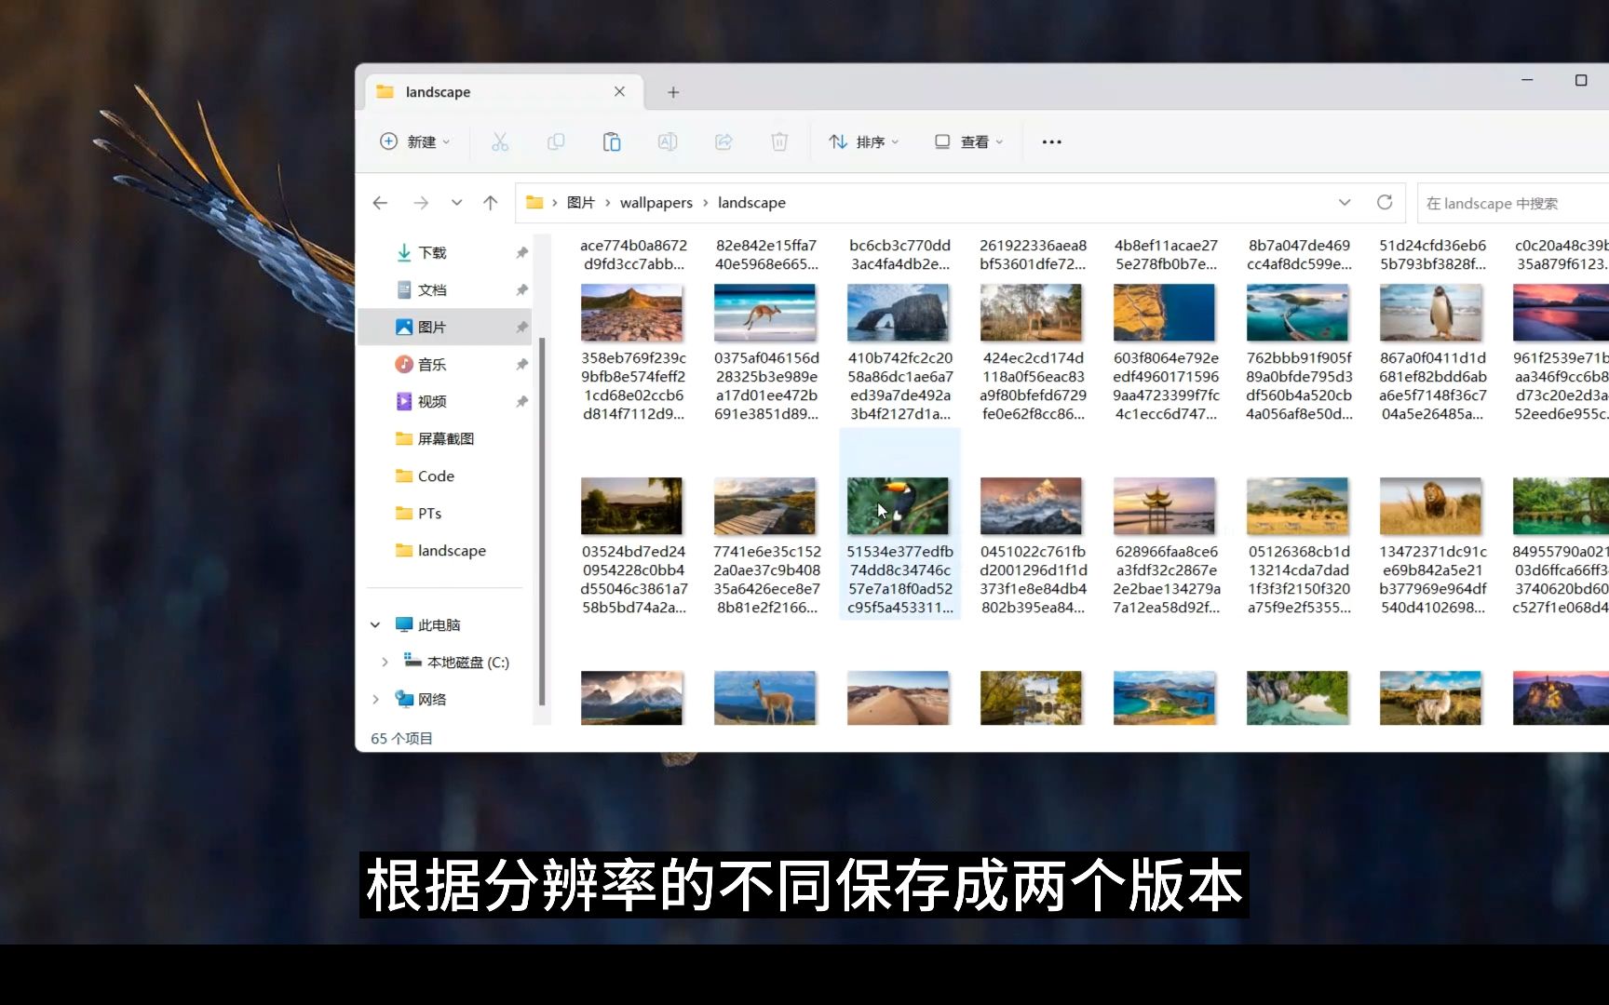Open the three-dot more options menu
The image size is (1609, 1005).
pos(1051,141)
